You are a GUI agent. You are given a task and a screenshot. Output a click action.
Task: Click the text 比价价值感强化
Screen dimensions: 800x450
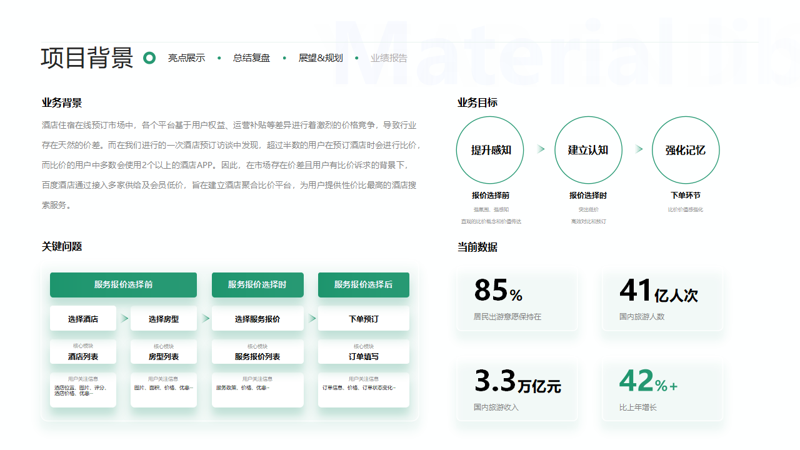[x=686, y=210]
